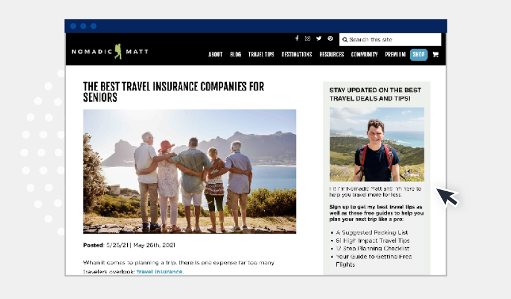Follow the 'travel insurance' link
The image size is (511, 299).
(160, 272)
